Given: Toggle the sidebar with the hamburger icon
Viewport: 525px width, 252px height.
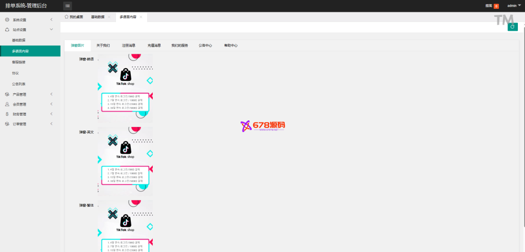Looking at the screenshot, I should (68, 6).
